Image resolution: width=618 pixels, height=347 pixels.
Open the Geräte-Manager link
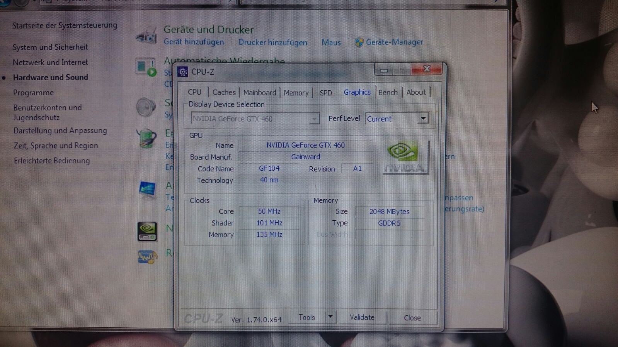394,42
